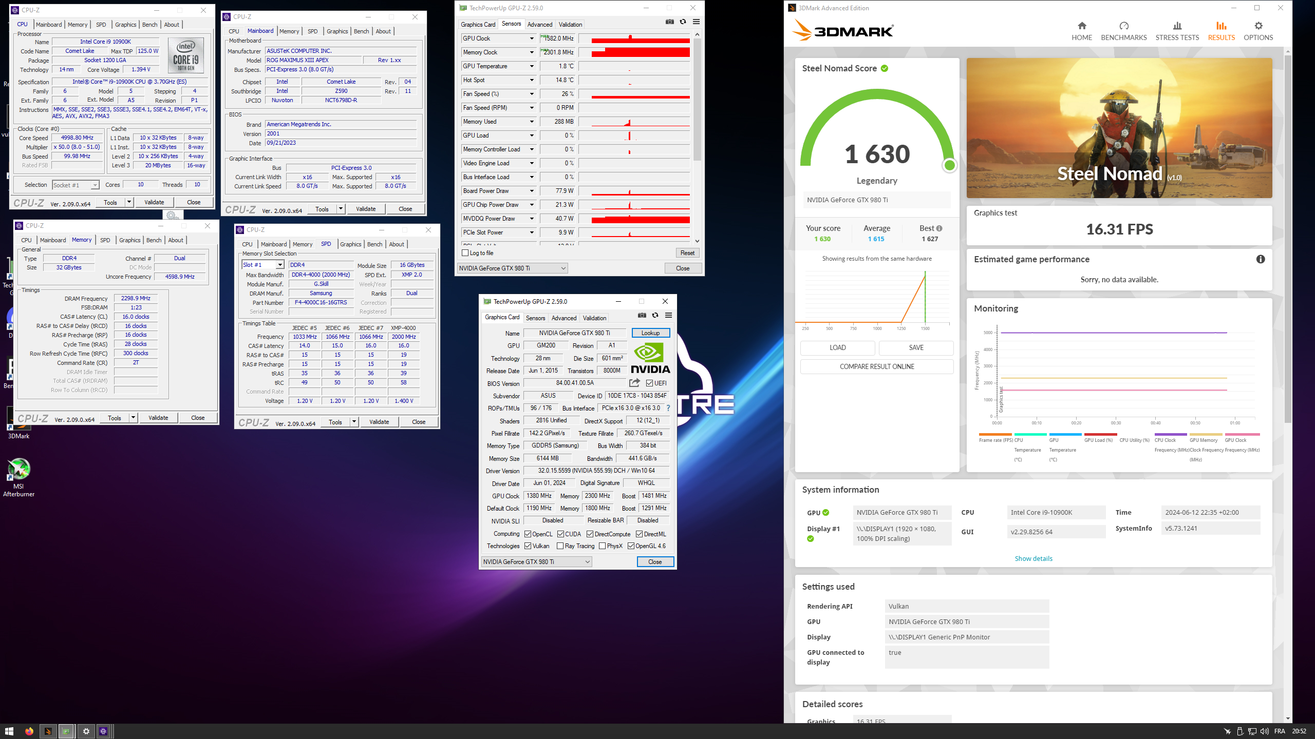Image resolution: width=1315 pixels, height=739 pixels.
Task: Open Advanced tab in GPU-Z Sensors window
Action: coord(540,25)
